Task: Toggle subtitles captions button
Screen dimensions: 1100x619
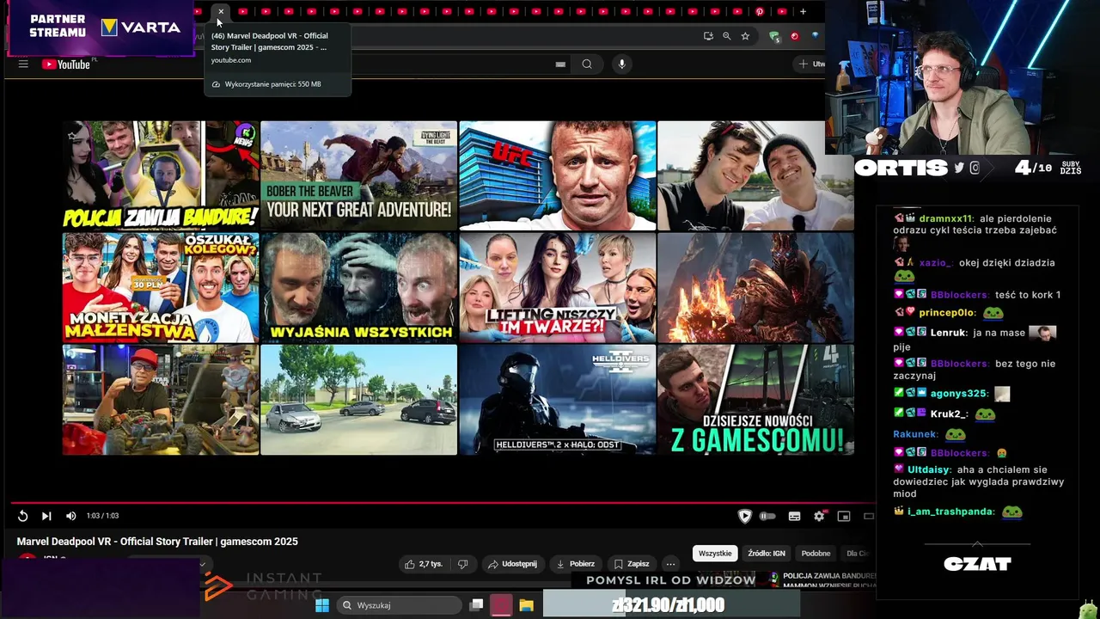Action: pyautogui.click(x=794, y=516)
